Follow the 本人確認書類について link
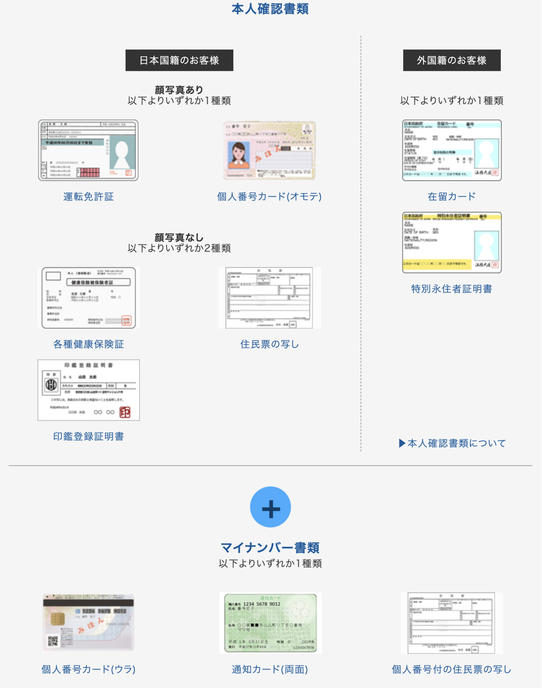 452,443
